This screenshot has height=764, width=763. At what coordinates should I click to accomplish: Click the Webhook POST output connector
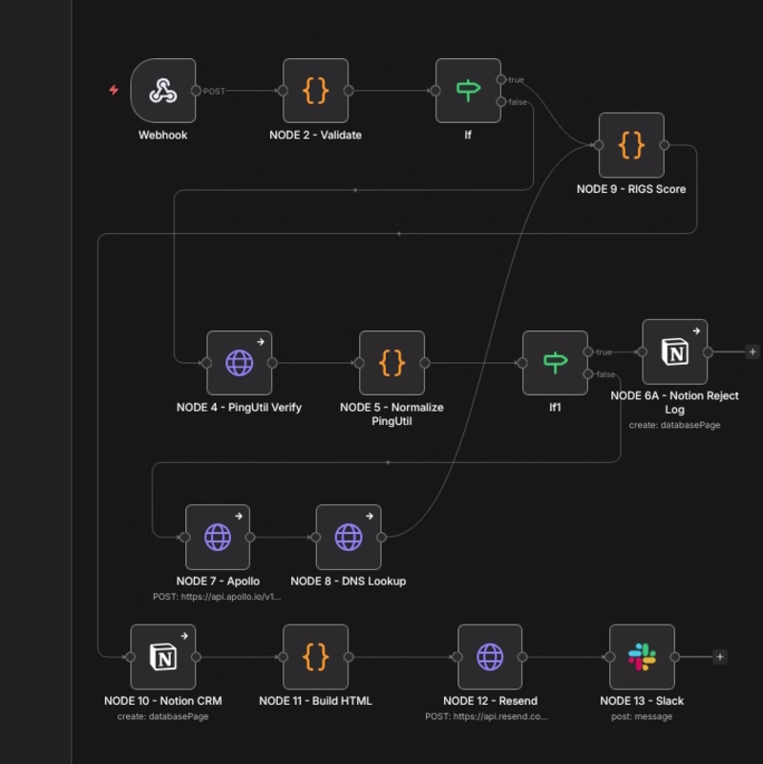click(196, 91)
